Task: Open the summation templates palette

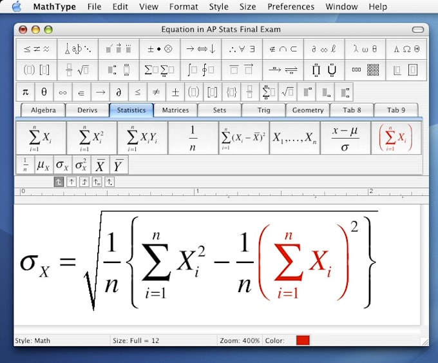Action: click(x=160, y=70)
